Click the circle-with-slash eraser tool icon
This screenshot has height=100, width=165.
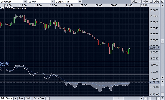pos(140,2)
